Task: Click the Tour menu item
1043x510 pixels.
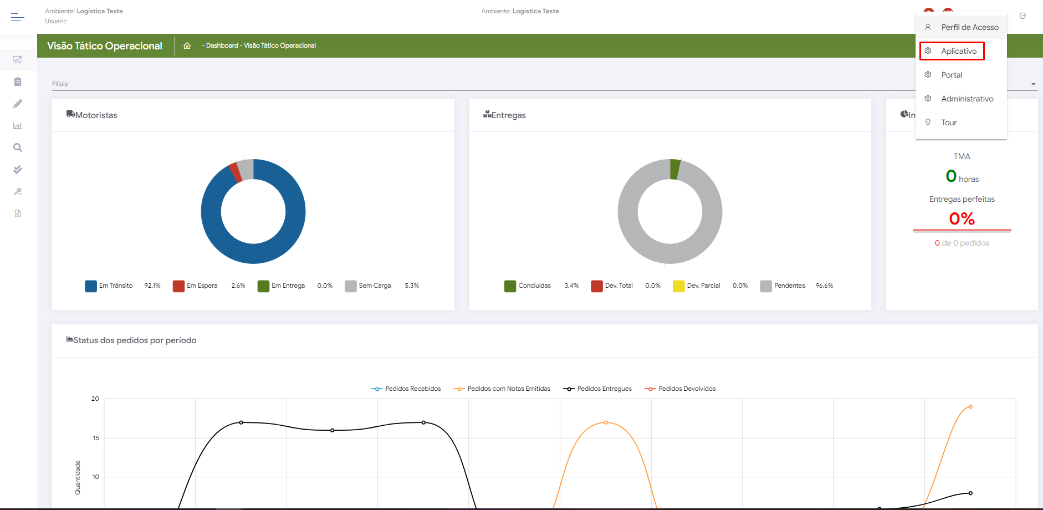Action: 949,123
